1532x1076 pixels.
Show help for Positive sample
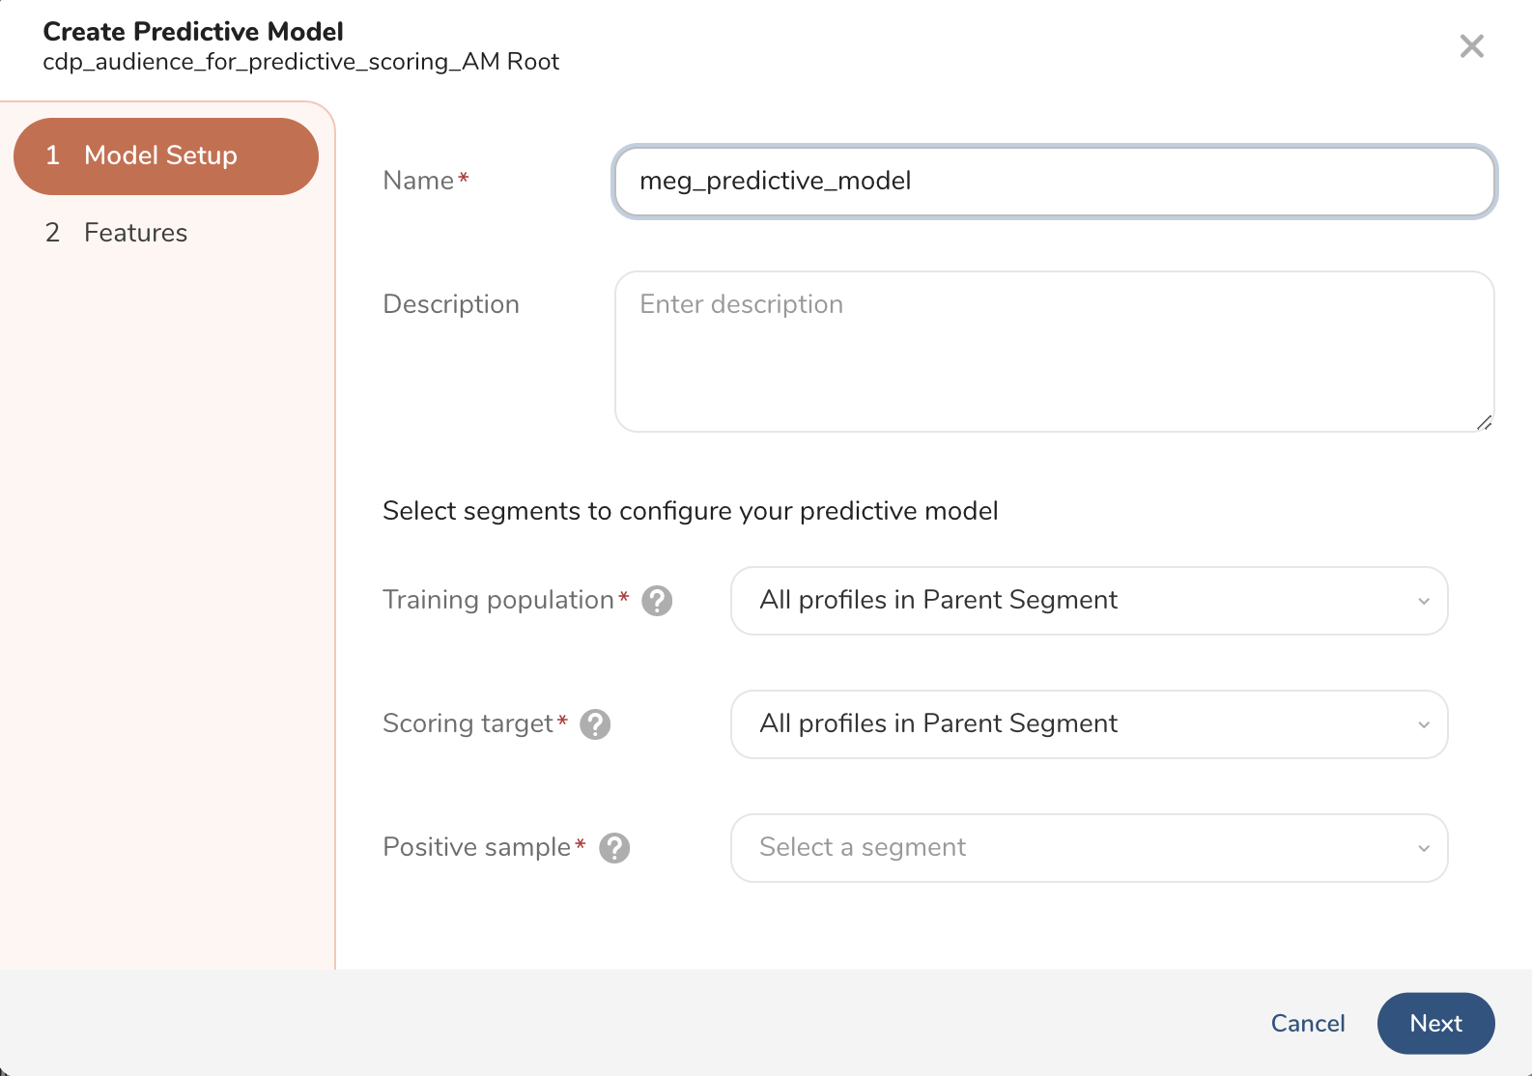click(x=614, y=848)
